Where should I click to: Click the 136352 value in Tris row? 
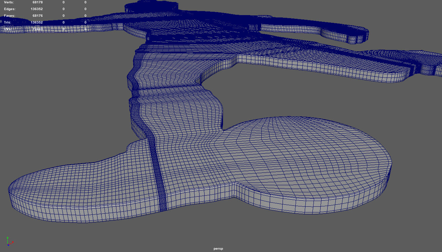pyautogui.click(x=36, y=22)
